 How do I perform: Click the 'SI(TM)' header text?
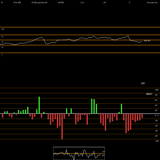(x=61, y=3)
